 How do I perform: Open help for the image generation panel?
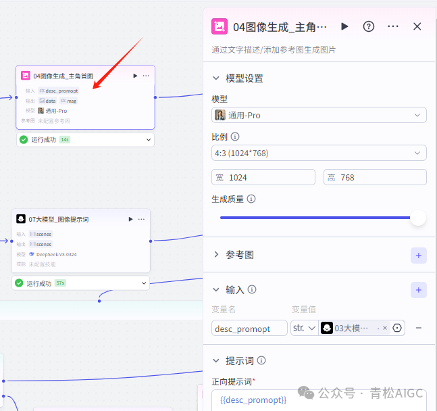[368, 27]
